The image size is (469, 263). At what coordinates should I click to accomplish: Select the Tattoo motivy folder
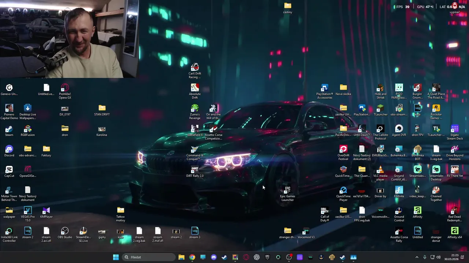pyautogui.click(x=121, y=214)
